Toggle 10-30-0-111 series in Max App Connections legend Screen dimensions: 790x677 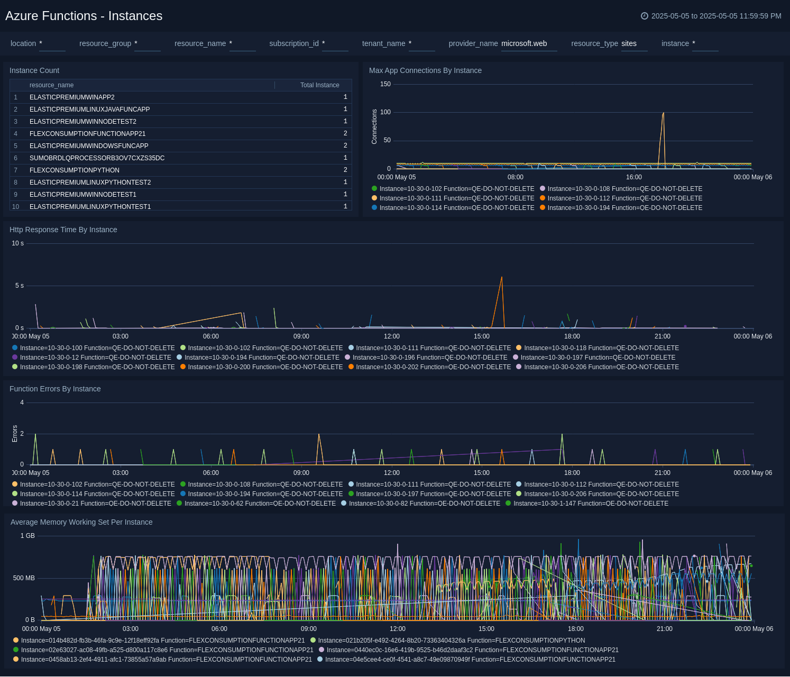click(x=453, y=198)
